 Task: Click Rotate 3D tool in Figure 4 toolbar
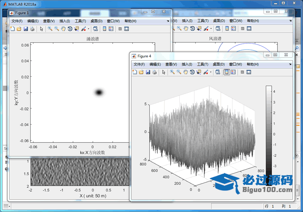[x=192, y=72]
